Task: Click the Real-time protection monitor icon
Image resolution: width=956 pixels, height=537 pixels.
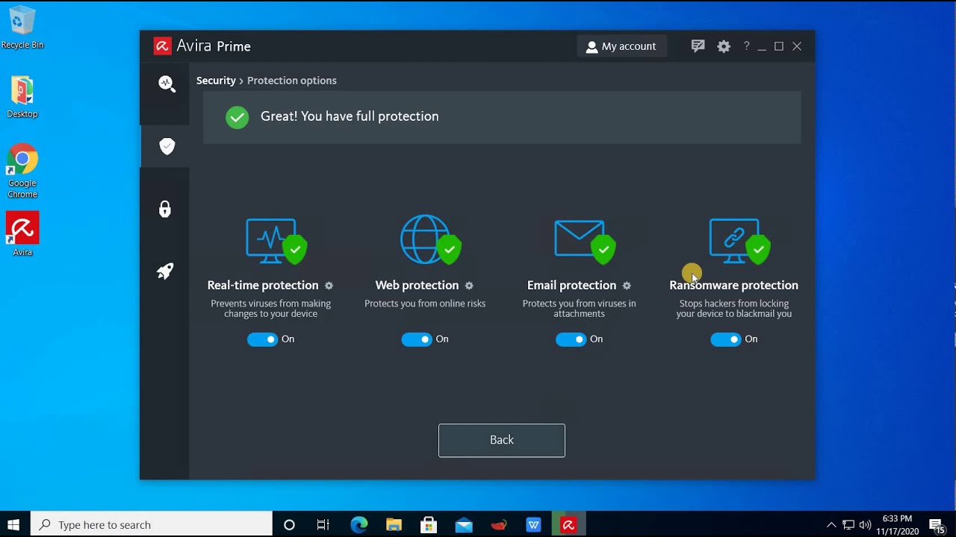Action: [276, 241]
